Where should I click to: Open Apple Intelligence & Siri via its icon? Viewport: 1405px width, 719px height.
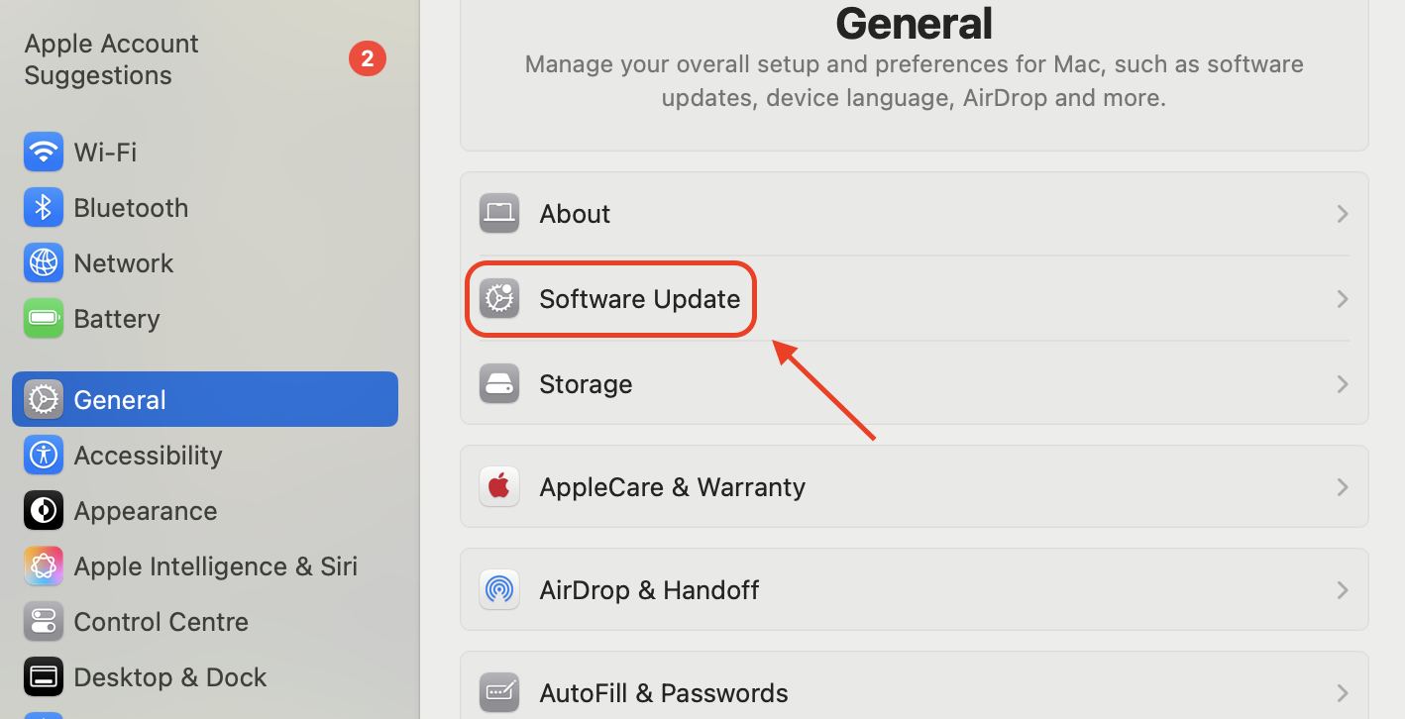point(44,565)
